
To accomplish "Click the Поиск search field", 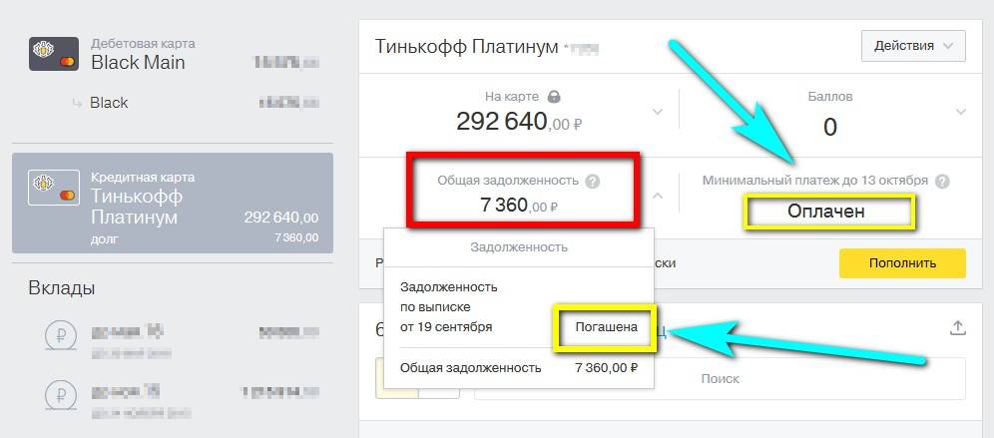I will [720, 379].
